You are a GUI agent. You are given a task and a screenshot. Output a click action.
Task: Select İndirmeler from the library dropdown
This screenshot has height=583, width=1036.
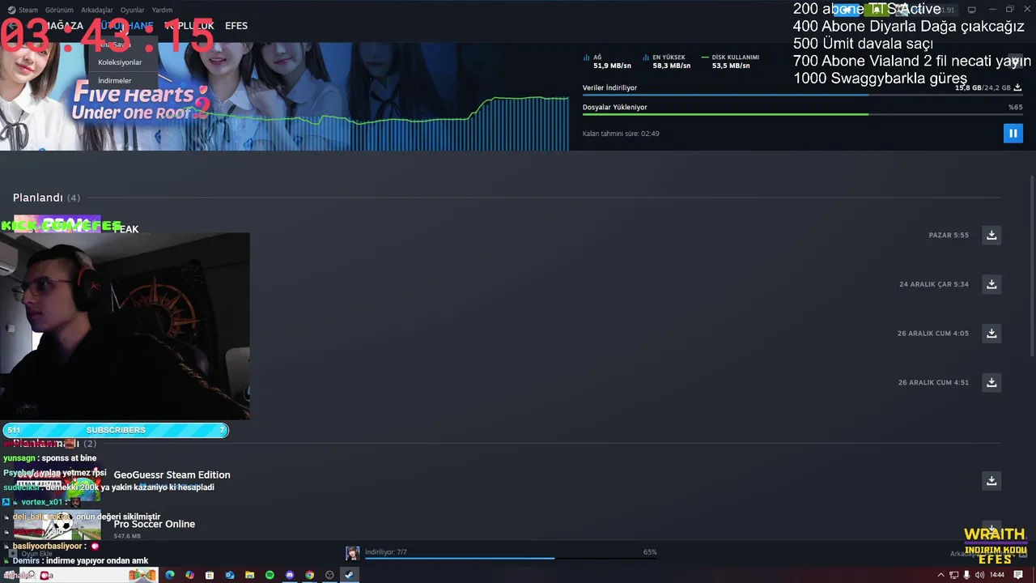point(115,81)
